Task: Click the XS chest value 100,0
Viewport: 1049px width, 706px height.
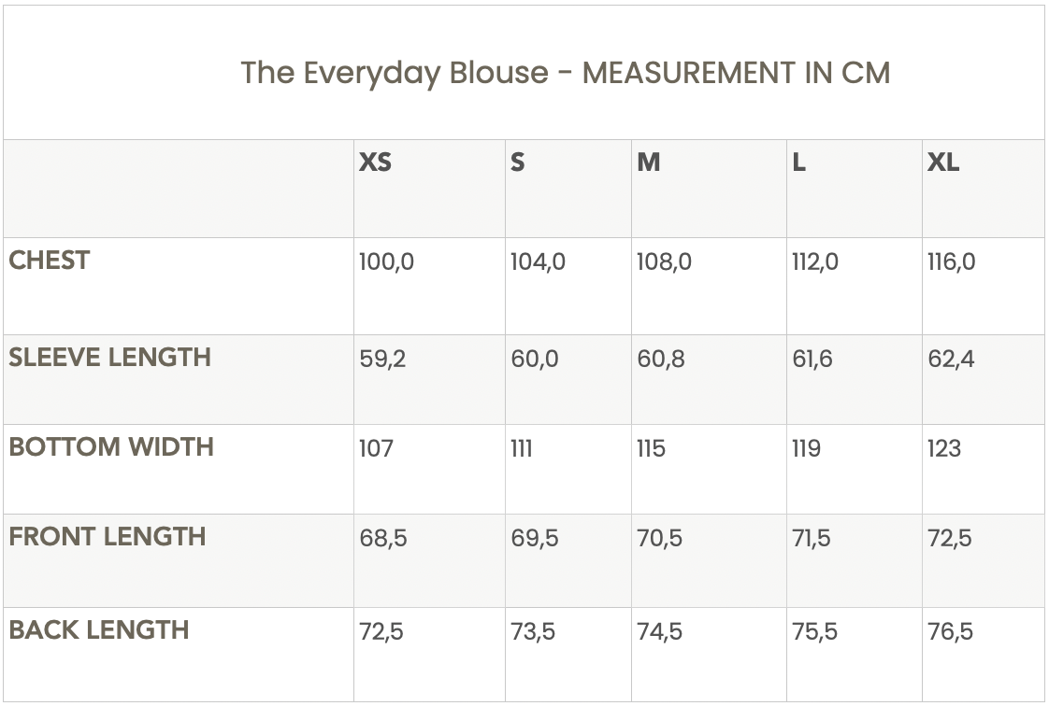Action: 386,262
